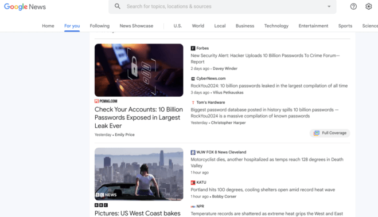Open the World section

pos(198,26)
